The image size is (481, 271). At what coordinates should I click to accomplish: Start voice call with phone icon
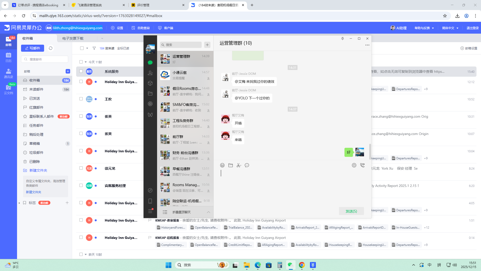pos(362,165)
